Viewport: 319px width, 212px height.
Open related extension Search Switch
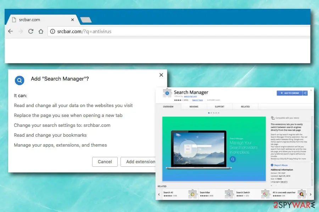(243, 192)
